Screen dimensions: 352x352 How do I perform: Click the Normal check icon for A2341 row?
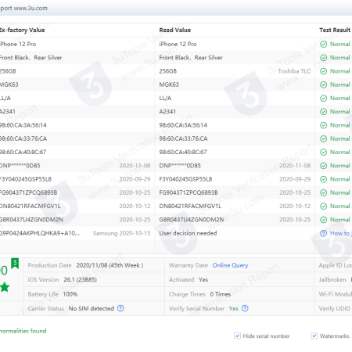[x=323, y=112]
